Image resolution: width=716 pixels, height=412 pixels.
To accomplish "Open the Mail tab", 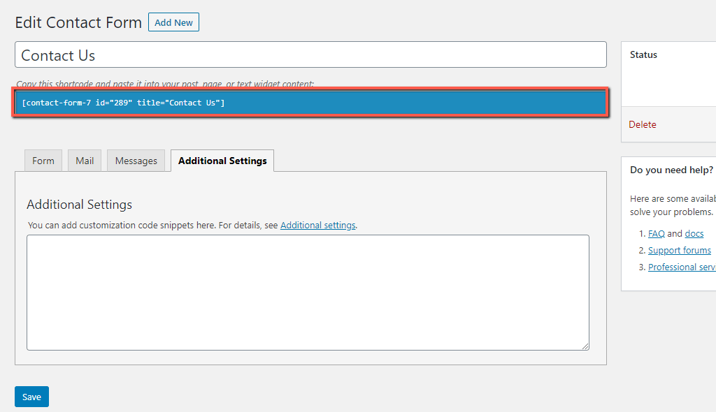I will point(85,161).
